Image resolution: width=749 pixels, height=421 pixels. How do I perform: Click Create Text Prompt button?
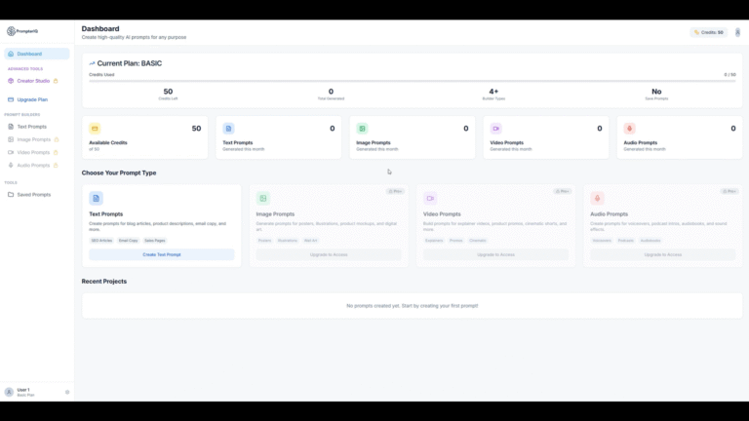162,255
